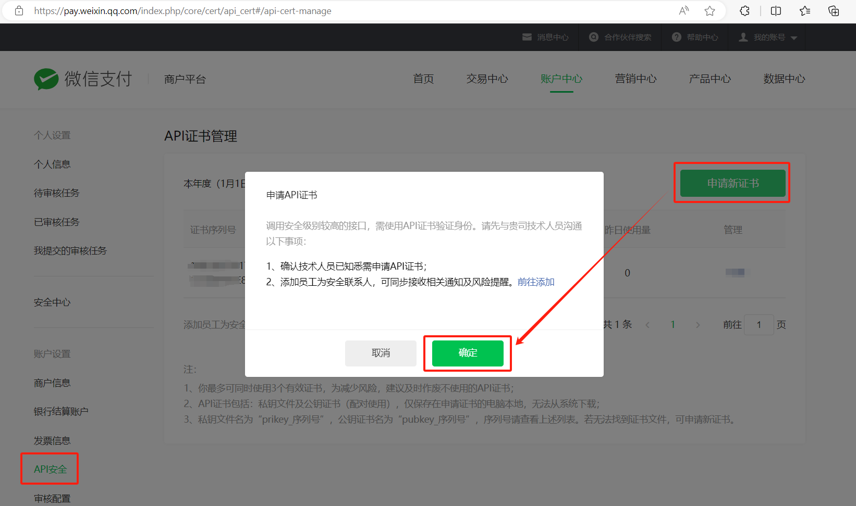Screen dimensions: 856x506
Task: Toggle split screen browser icon
Action: (776, 11)
